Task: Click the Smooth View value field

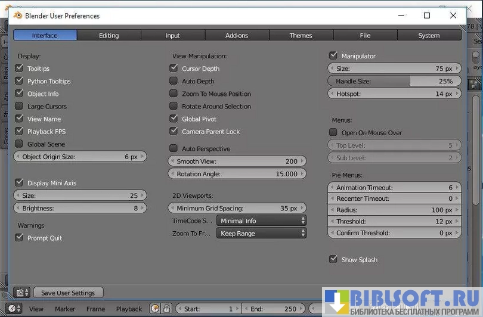Action: (237, 161)
